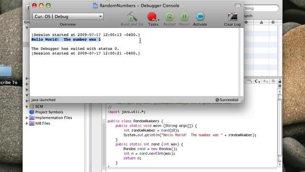Screen dimensions: 305x172
Task: Click the Restart toolbar icon
Action: [170, 17]
